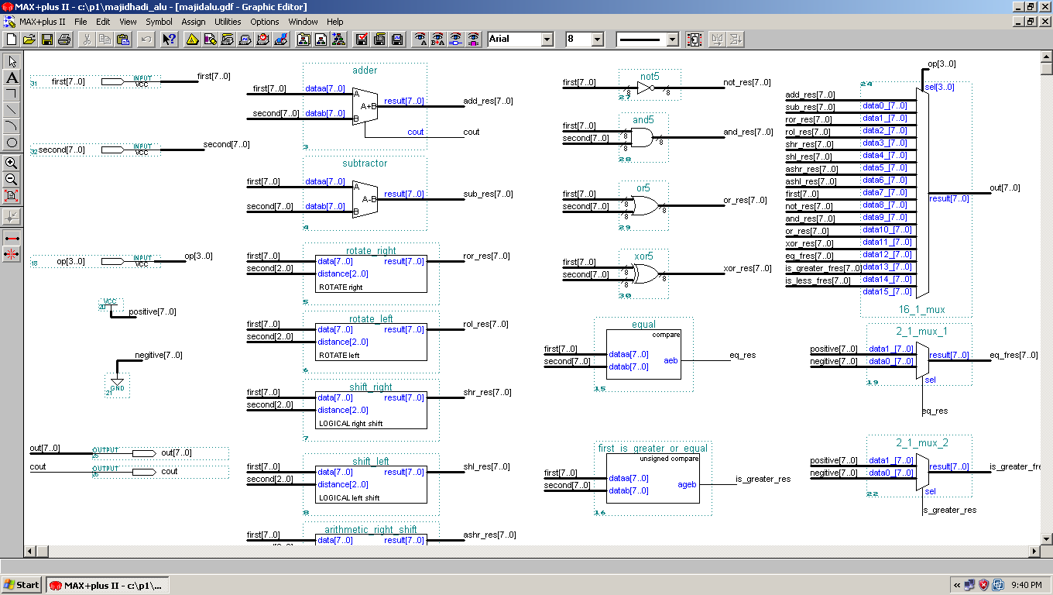This screenshot has height=595, width=1053.
Task: Open the Utilities menu
Action: point(228,22)
